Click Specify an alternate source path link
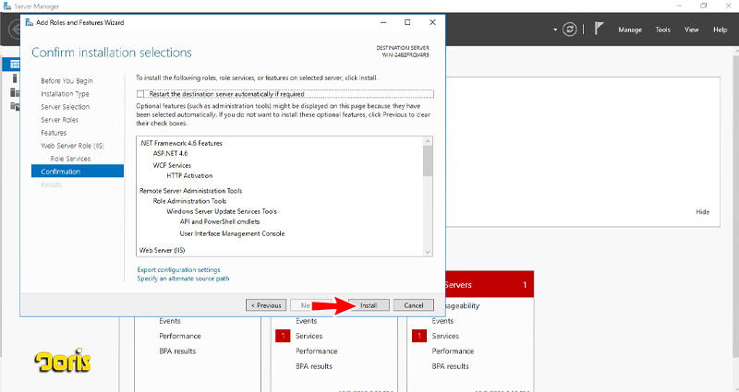This screenshot has height=392, width=739. coord(183,279)
